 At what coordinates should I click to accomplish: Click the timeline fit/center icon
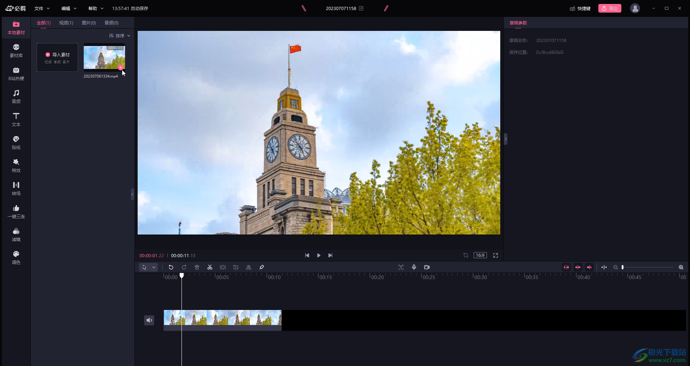click(604, 267)
